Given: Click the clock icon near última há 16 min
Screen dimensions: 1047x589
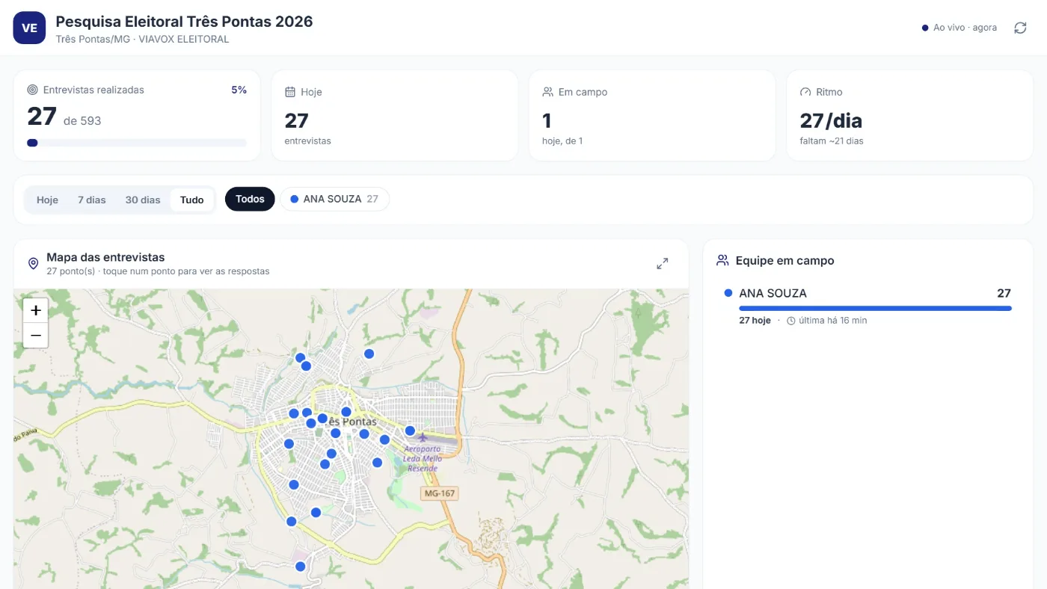Looking at the screenshot, I should (791, 321).
